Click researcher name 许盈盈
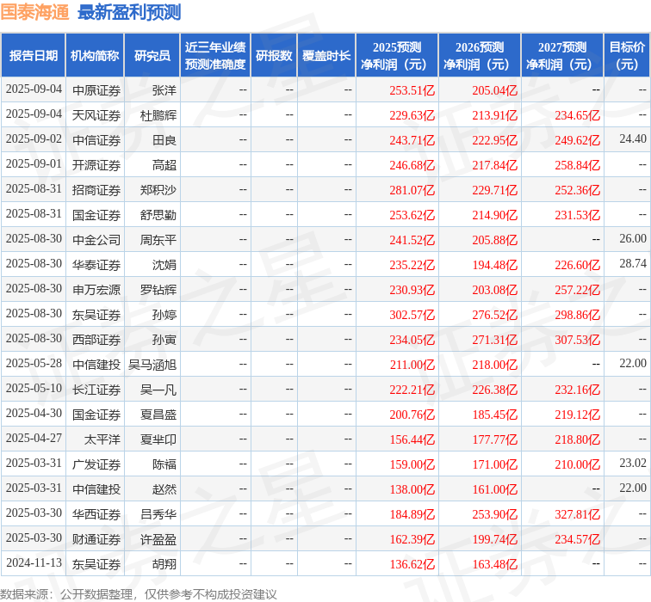651x602 pixels. (158, 539)
